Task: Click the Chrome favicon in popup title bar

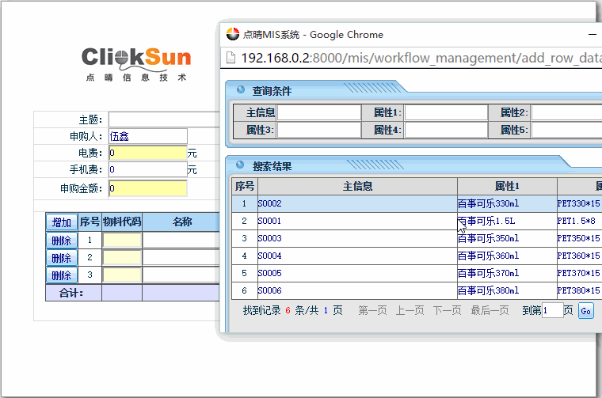Action: click(x=233, y=34)
